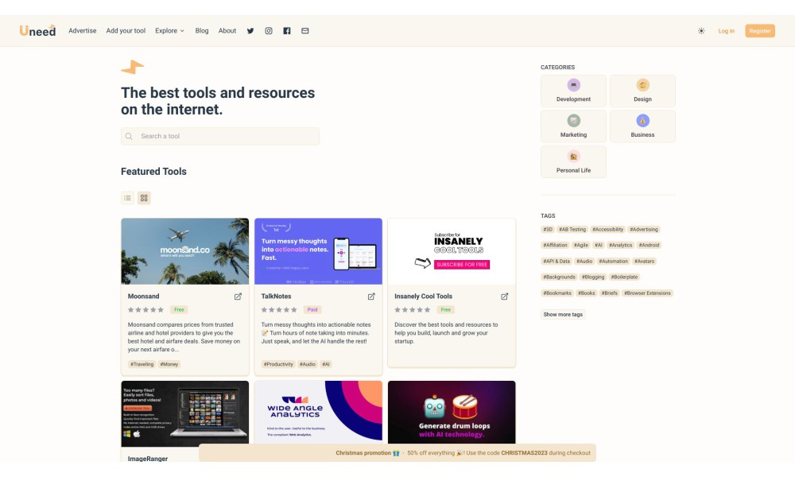Select the #Avatars tag
The height and width of the screenshot is (477, 795).
[645, 262]
